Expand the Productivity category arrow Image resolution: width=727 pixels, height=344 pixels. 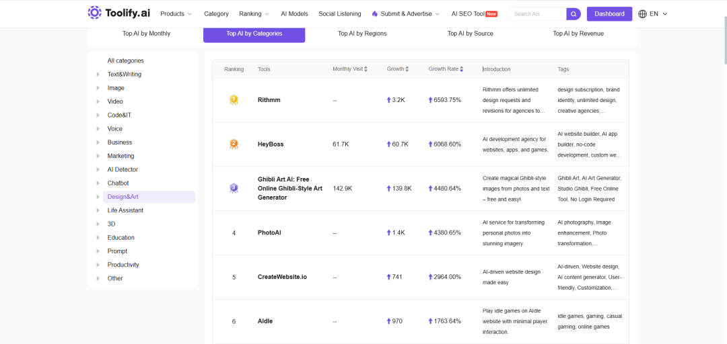click(x=98, y=265)
